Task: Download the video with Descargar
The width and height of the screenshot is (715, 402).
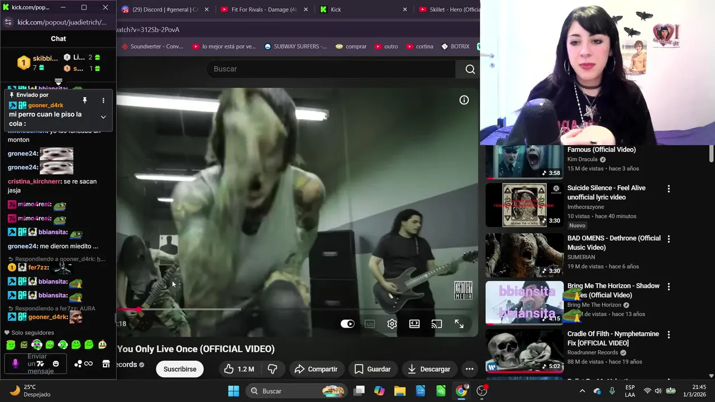Action: [x=429, y=369]
